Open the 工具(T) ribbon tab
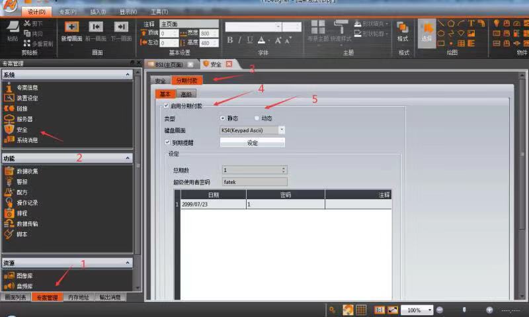 click(x=159, y=12)
